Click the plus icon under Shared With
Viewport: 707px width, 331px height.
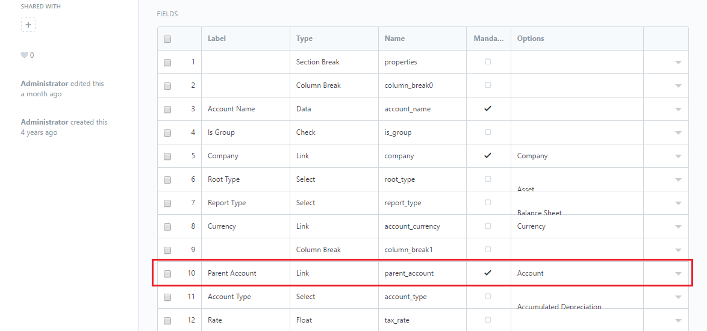click(x=28, y=25)
